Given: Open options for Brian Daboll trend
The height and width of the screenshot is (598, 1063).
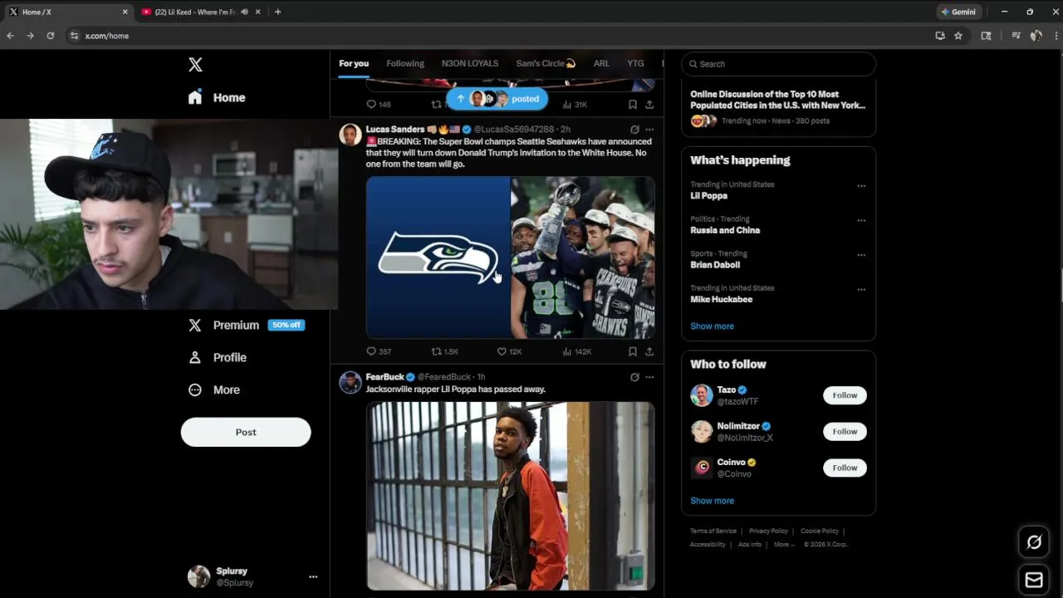Looking at the screenshot, I should (861, 255).
